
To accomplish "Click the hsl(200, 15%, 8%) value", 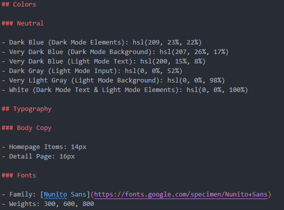I will (x=173, y=61).
